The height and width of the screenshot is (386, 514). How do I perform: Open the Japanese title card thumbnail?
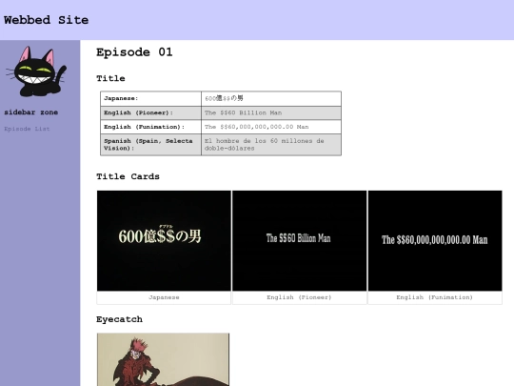click(164, 240)
